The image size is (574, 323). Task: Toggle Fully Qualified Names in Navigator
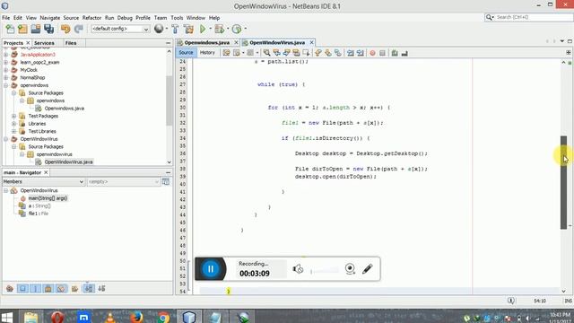pyautogui.click(x=74, y=289)
